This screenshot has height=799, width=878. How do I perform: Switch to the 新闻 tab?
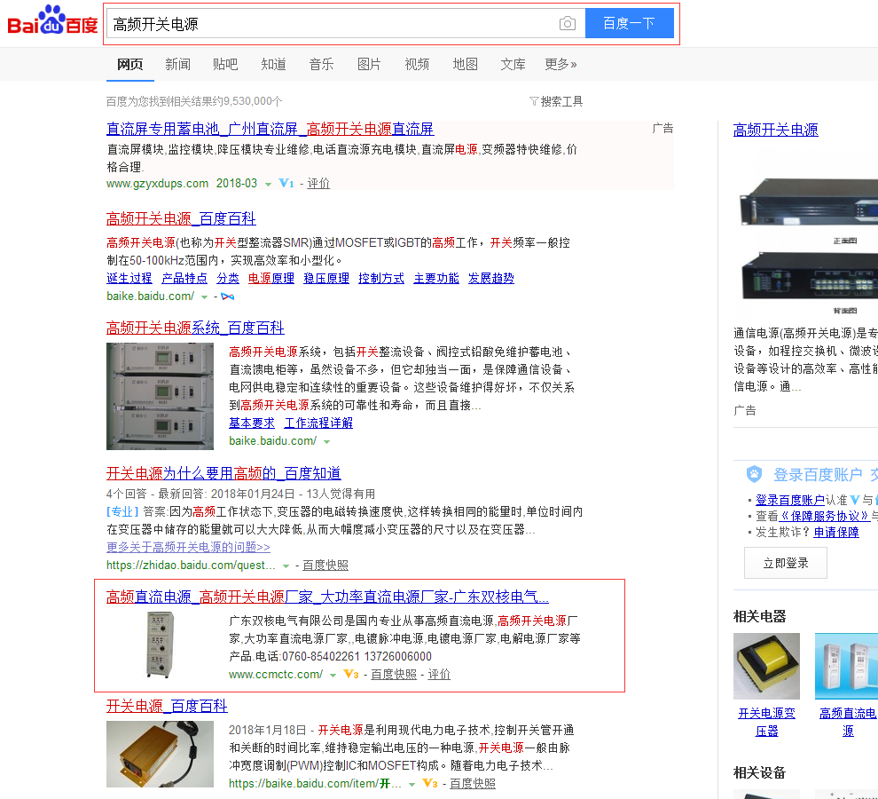(177, 64)
